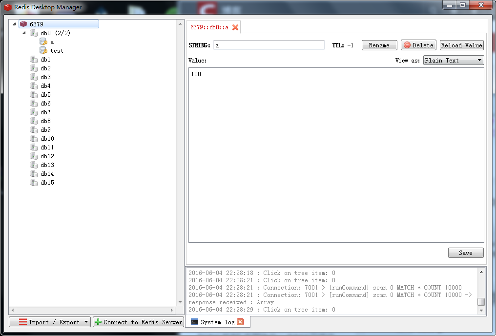Minimize the Redis Desktop Manager window

(x=450, y=5)
